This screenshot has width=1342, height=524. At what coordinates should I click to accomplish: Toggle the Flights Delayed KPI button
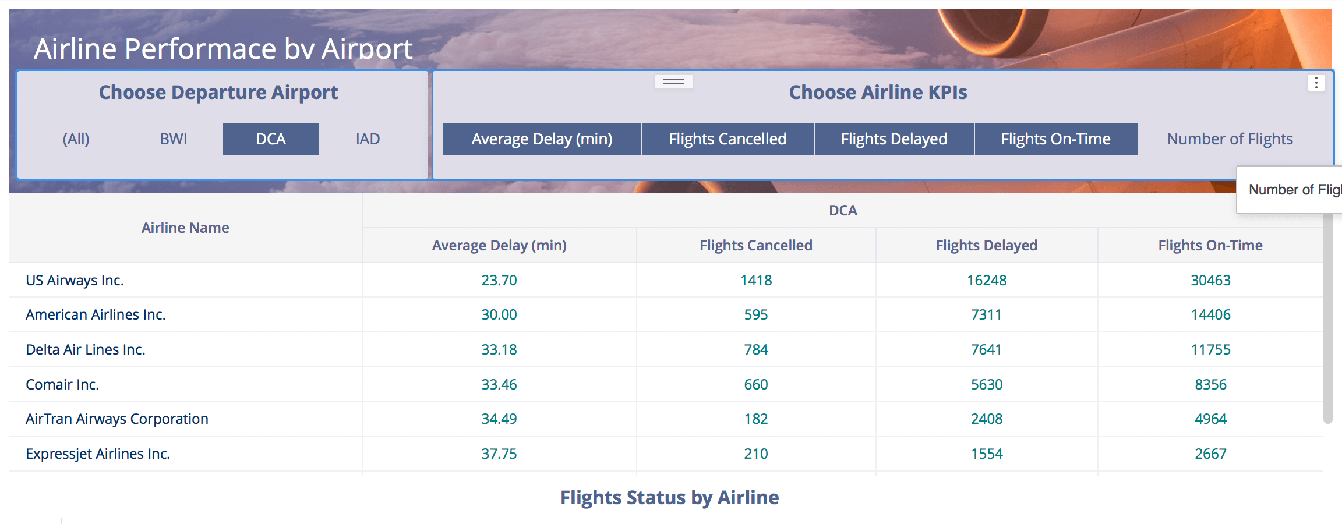tap(894, 139)
